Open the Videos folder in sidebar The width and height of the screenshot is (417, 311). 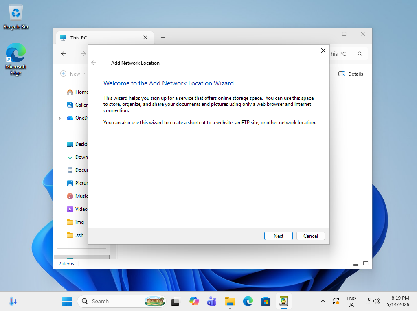pos(77,209)
